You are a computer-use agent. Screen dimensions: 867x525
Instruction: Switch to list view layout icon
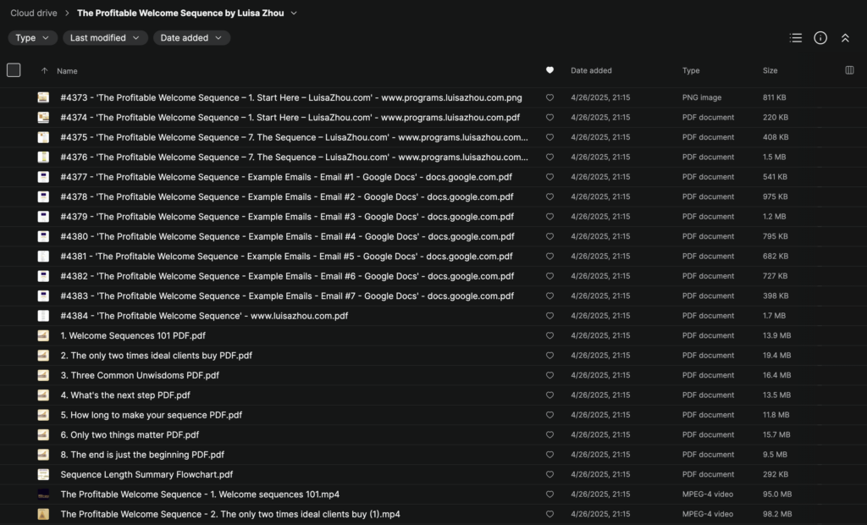[795, 38]
